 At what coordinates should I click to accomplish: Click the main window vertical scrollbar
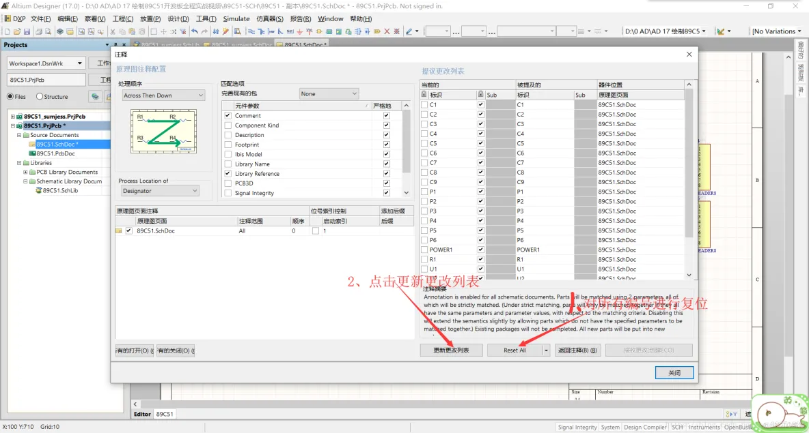point(789,226)
